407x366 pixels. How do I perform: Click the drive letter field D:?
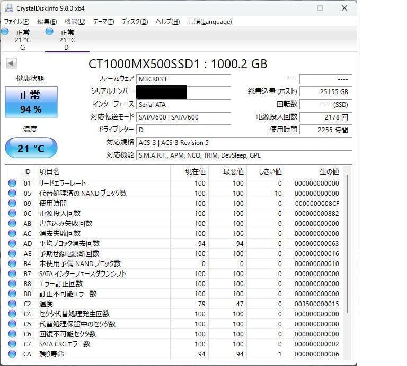[x=183, y=130]
